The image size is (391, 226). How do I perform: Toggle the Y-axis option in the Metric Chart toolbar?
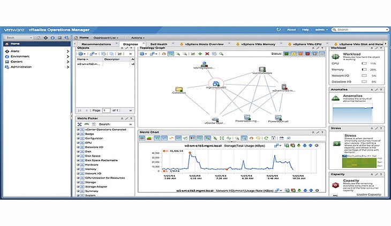click(156, 138)
